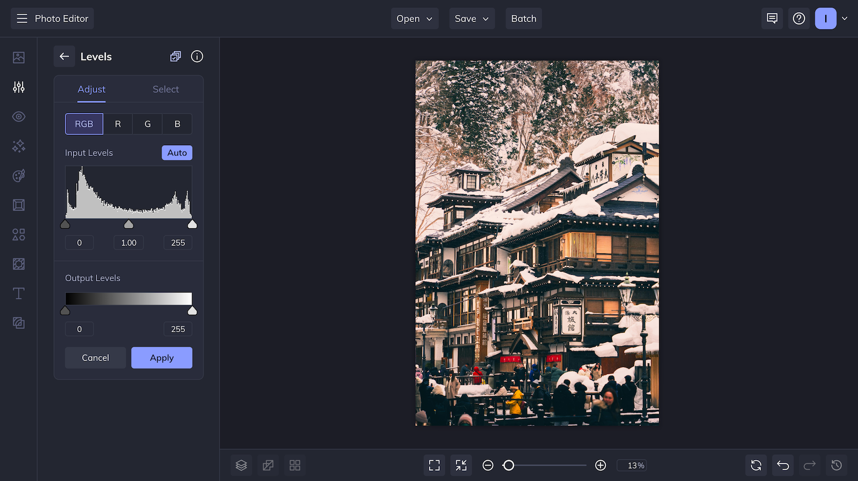Open the Layers panel icon

point(241,465)
